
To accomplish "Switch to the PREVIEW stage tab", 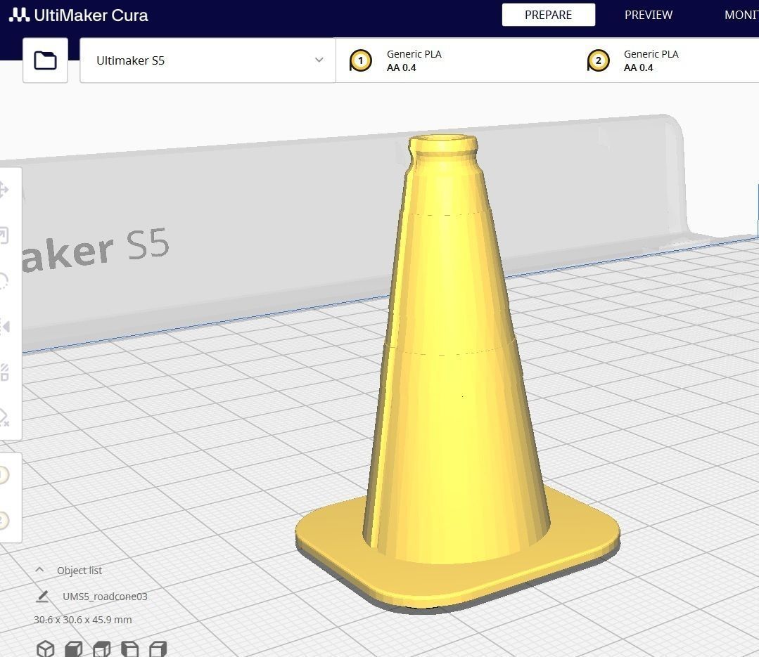I will [648, 15].
